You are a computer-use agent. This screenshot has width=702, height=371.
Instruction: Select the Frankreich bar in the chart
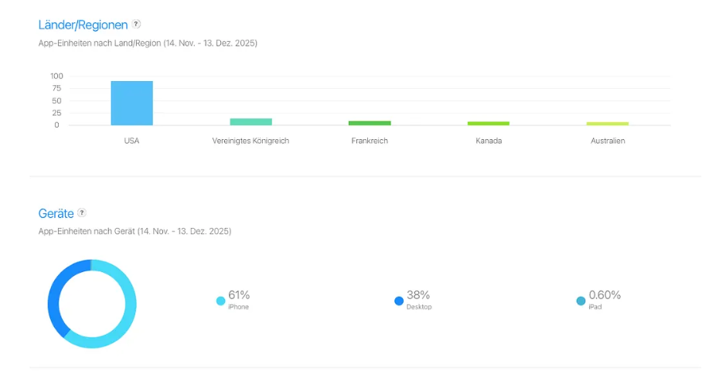[x=370, y=123]
